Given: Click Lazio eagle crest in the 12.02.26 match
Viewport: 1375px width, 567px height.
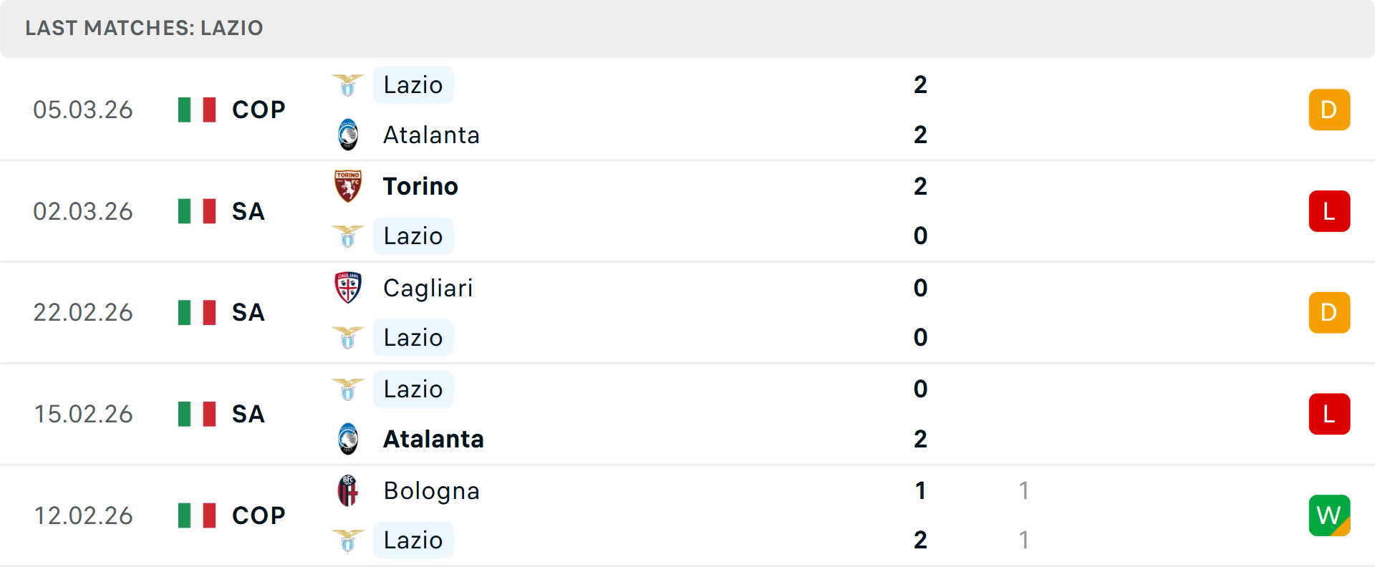Looking at the screenshot, I should pos(348,541).
